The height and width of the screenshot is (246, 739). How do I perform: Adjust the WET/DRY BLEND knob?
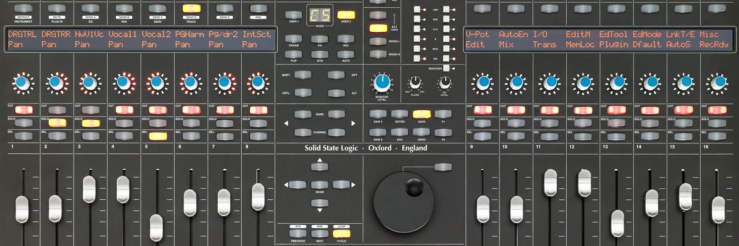[x=415, y=83]
